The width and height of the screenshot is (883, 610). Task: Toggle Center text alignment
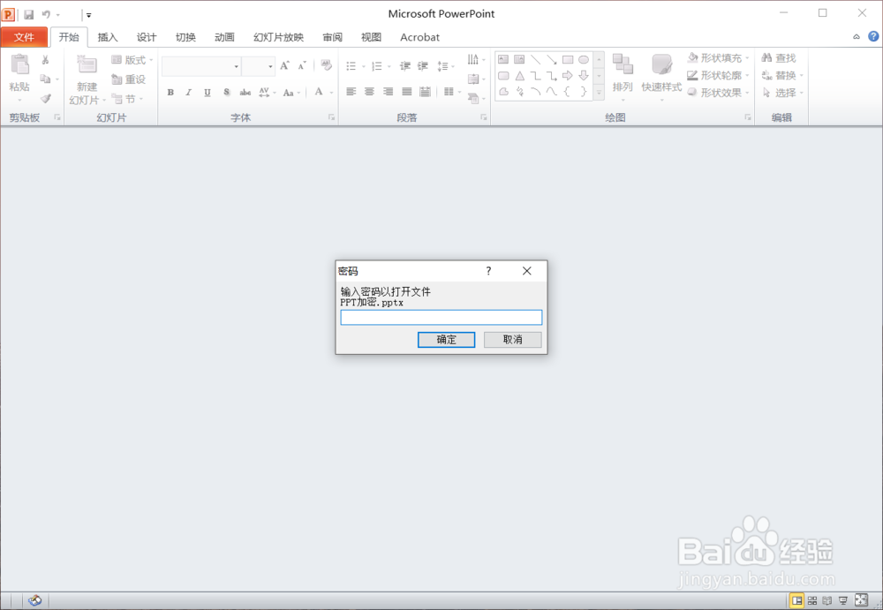tap(369, 92)
